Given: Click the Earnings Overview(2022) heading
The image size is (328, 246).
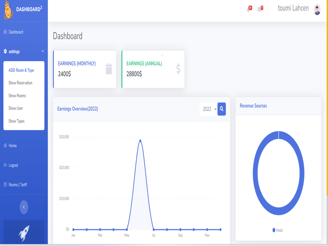Looking at the screenshot, I should tap(78, 109).
